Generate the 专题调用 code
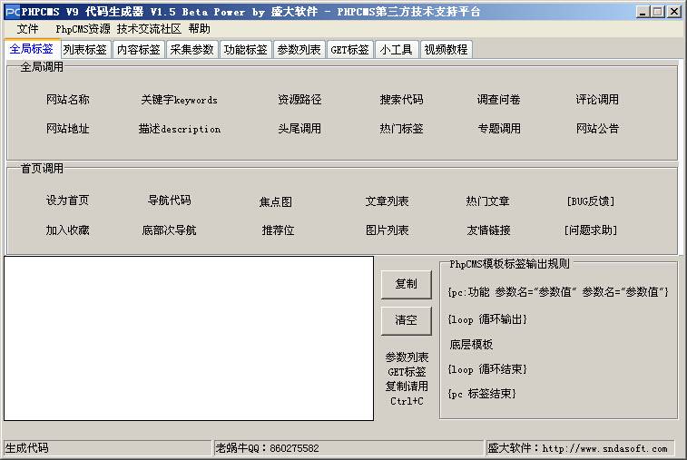The image size is (687, 460). (x=499, y=128)
